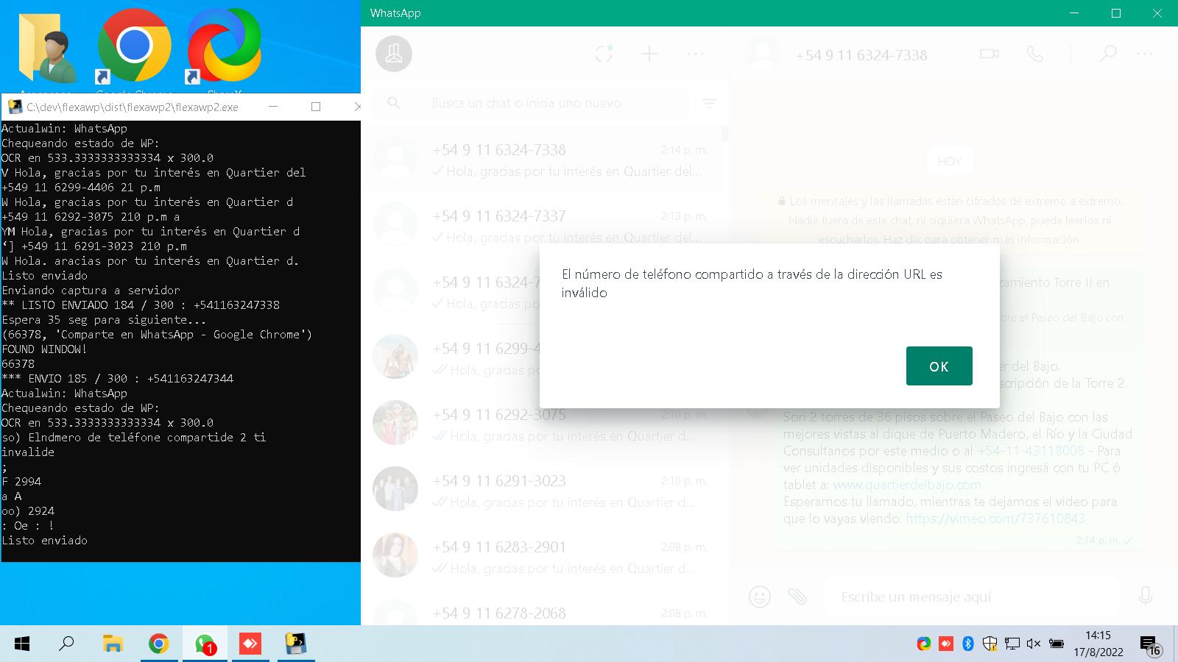Attach a file with paperclip icon
This screenshot has height=662, width=1178.
pos(797,596)
